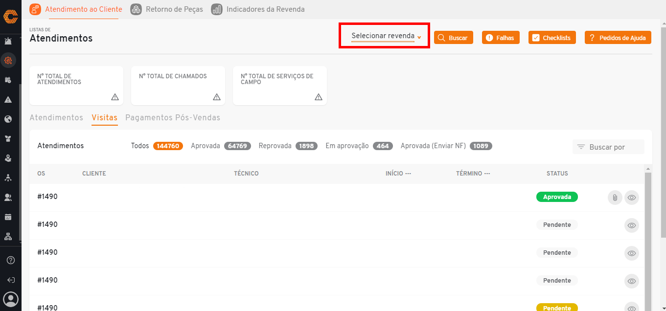The height and width of the screenshot is (311, 666).
Task: Open the user profile avatar icon
Action: 11,299
